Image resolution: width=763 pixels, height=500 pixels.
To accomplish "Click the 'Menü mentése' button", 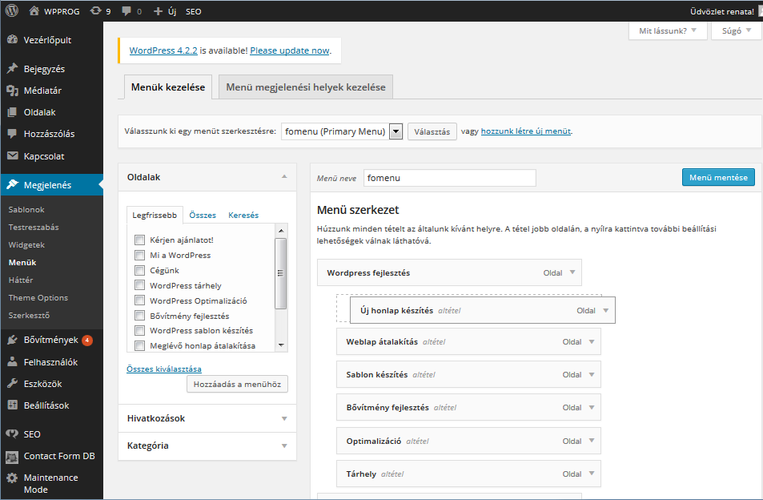I will pyautogui.click(x=717, y=177).
